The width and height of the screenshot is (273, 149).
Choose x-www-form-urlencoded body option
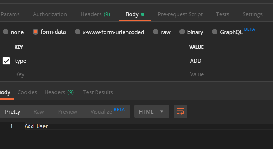tap(77, 32)
